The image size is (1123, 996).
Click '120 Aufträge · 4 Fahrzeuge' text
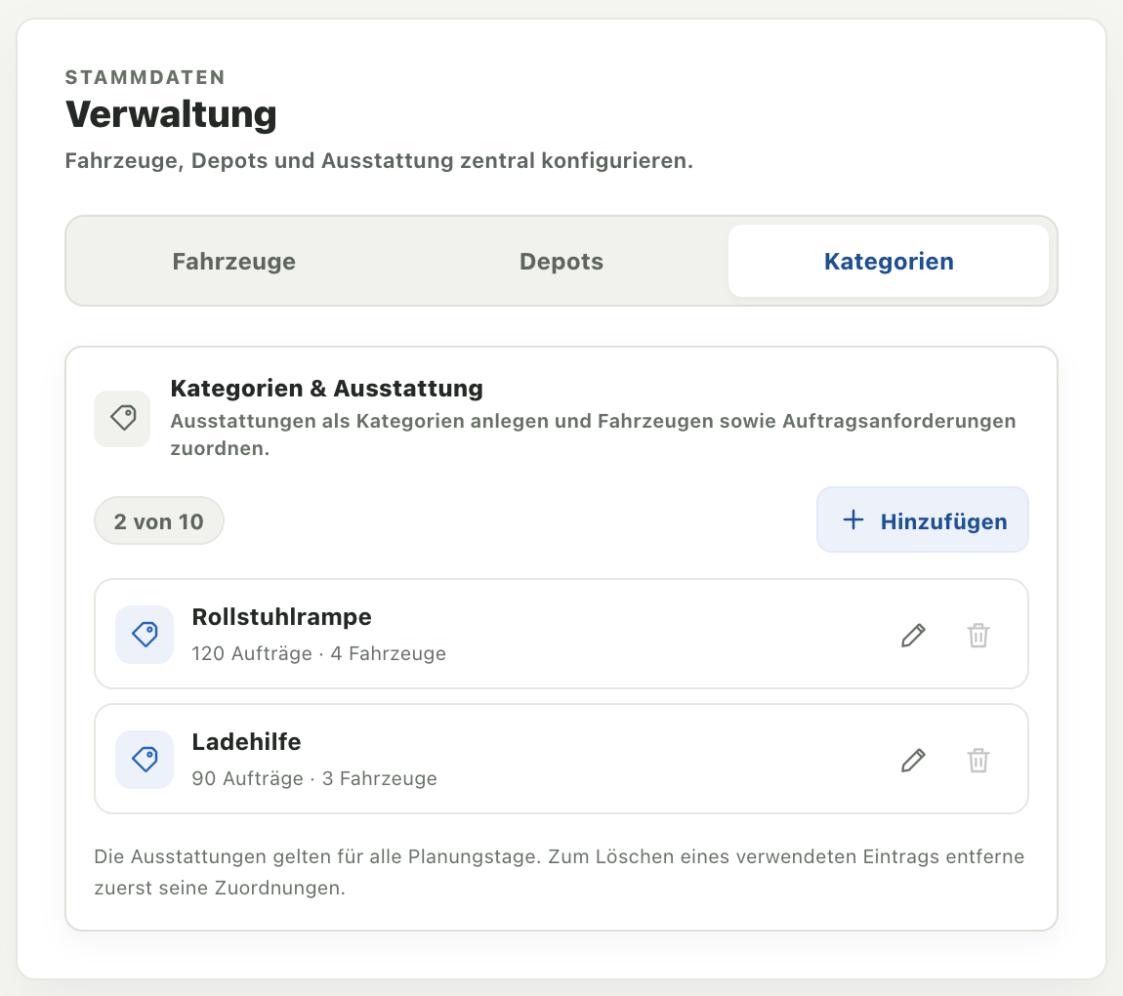tap(318, 653)
